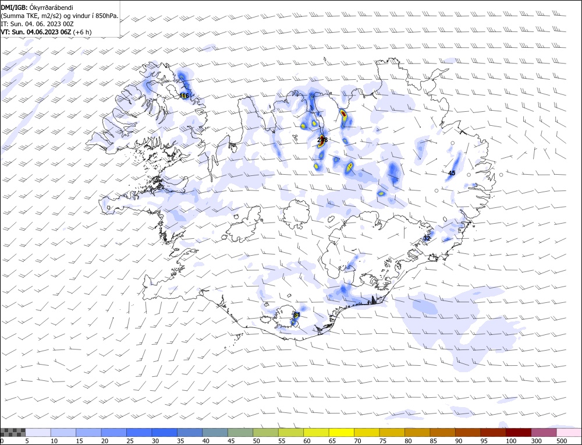
Task: Select the swatch between 70 and 75
Action: (x=367, y=432)
